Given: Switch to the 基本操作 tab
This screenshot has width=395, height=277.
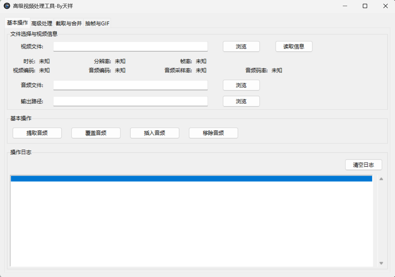Looking at the screenshot, I should coord(17,23).
